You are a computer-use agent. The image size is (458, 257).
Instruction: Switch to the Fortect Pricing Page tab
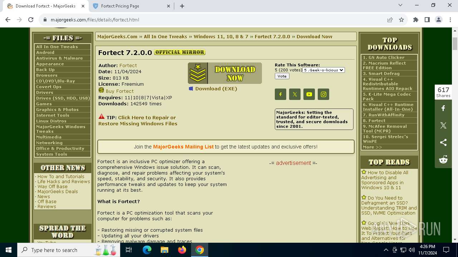[132, 6]
